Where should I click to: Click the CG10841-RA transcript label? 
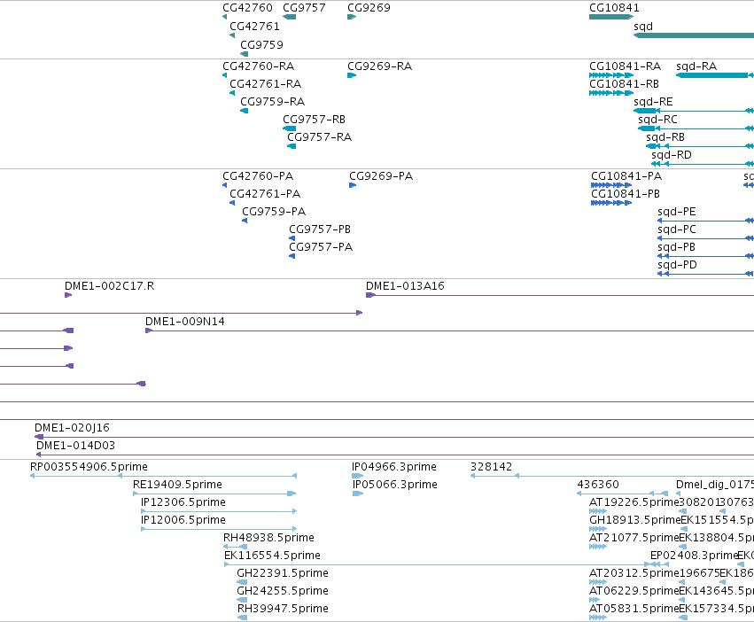tap(626, 66)
